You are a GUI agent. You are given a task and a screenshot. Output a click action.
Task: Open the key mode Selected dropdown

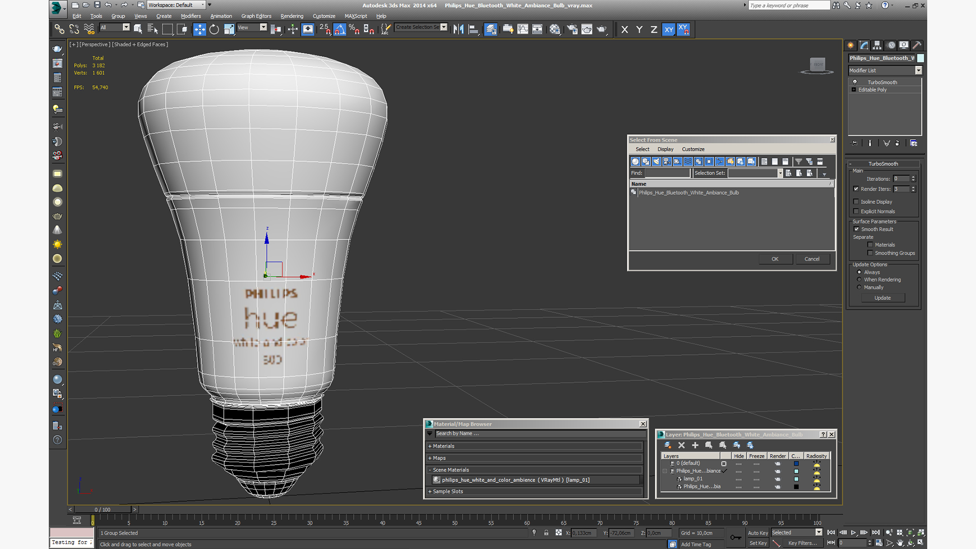click(x=819, y=533)
